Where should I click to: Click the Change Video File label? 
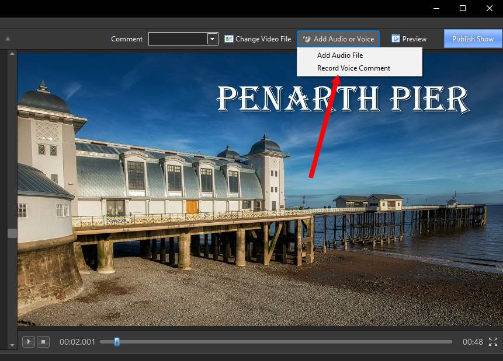click(x=263, y=39)
